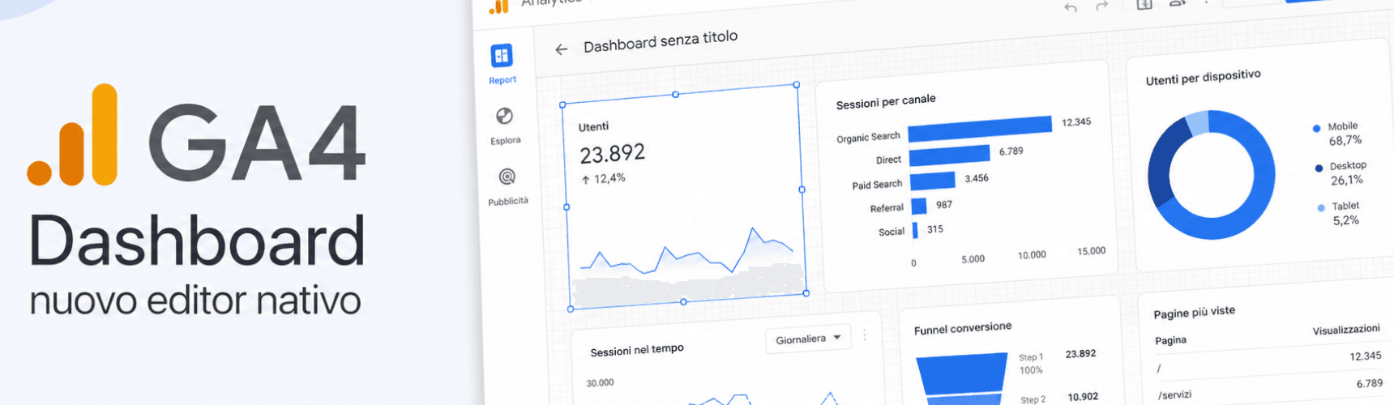This screenshot has width=1394, height=405.
Task: Select the Funnel conversione title
Action: tap(963, 328)
